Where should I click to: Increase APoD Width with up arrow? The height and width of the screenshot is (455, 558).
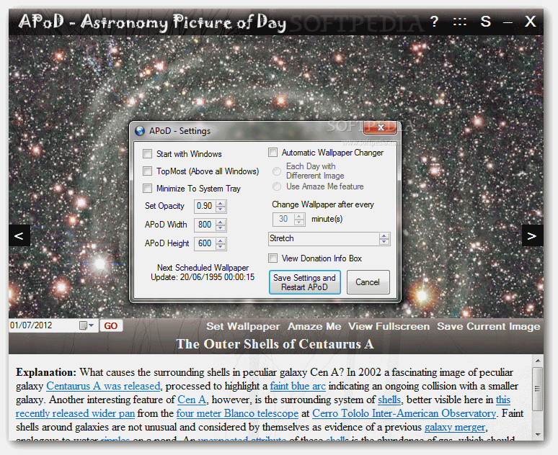(x=221, y=222)
